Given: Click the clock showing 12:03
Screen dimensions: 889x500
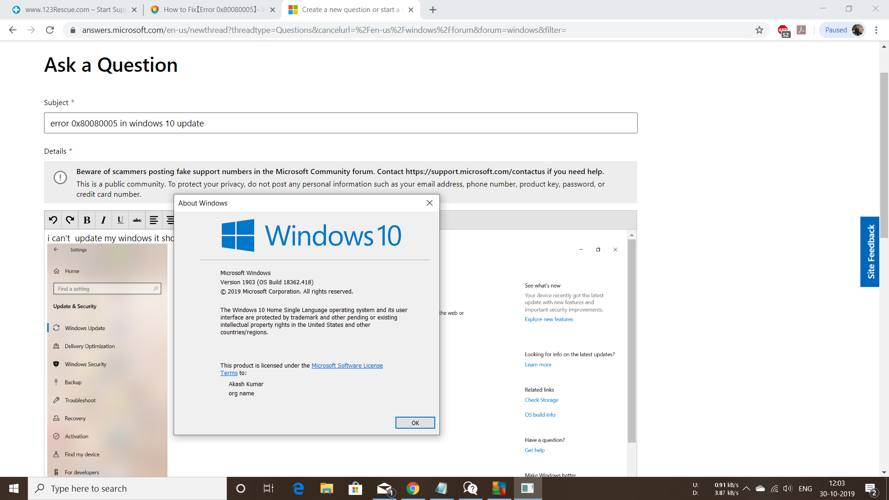Looking at the screenshot, I should click(x=837, y=483).
